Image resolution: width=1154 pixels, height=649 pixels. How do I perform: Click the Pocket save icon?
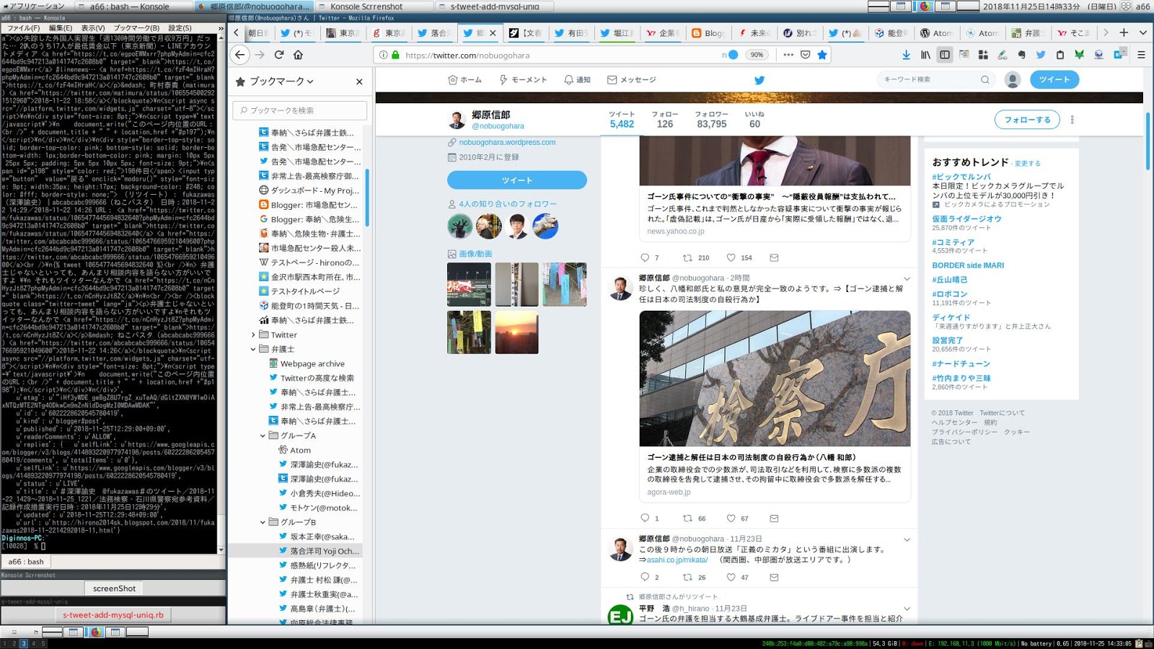[805, 55]
